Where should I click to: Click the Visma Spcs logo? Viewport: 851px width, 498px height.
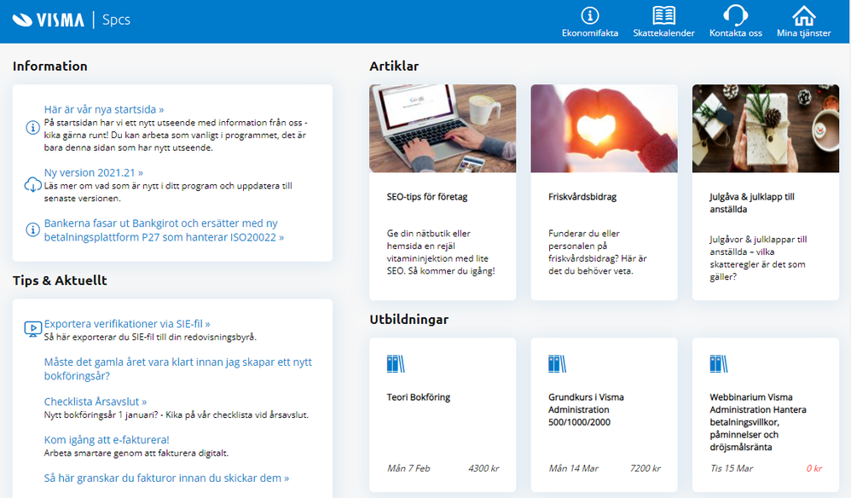click(71, 20)
